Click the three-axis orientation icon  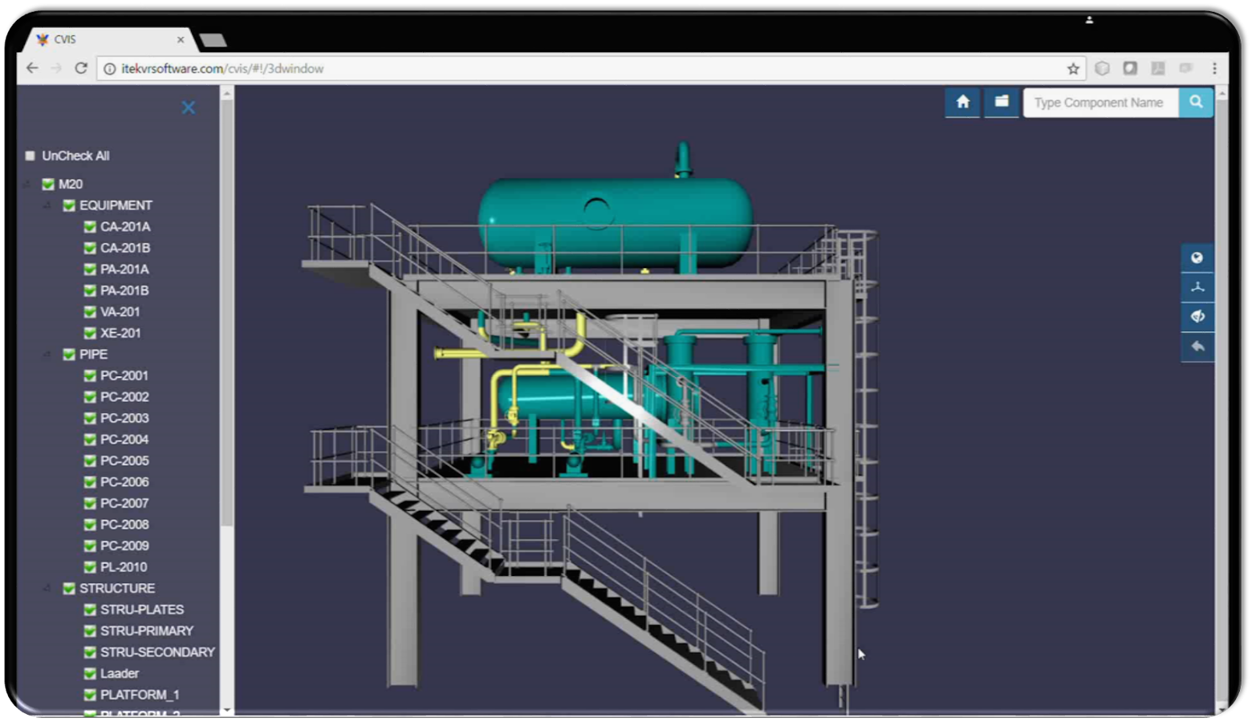pyautogui.click(x=1197, y=287)
